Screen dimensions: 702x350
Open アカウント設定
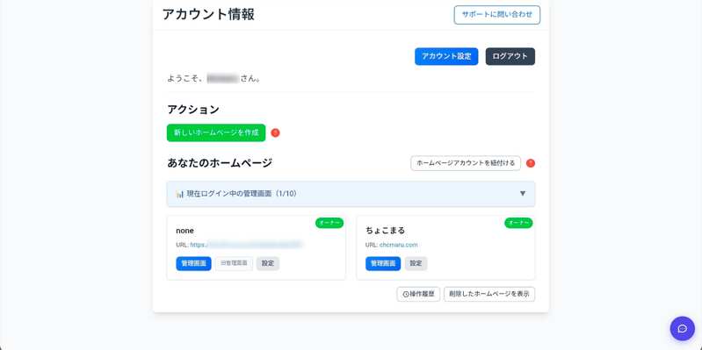(446, 56)
